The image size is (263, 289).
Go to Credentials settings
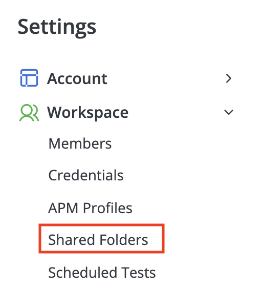86,175
